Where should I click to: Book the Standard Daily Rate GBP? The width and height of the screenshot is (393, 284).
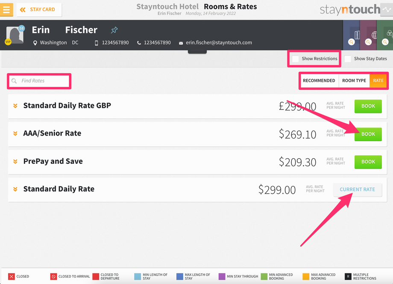[368, 106]
